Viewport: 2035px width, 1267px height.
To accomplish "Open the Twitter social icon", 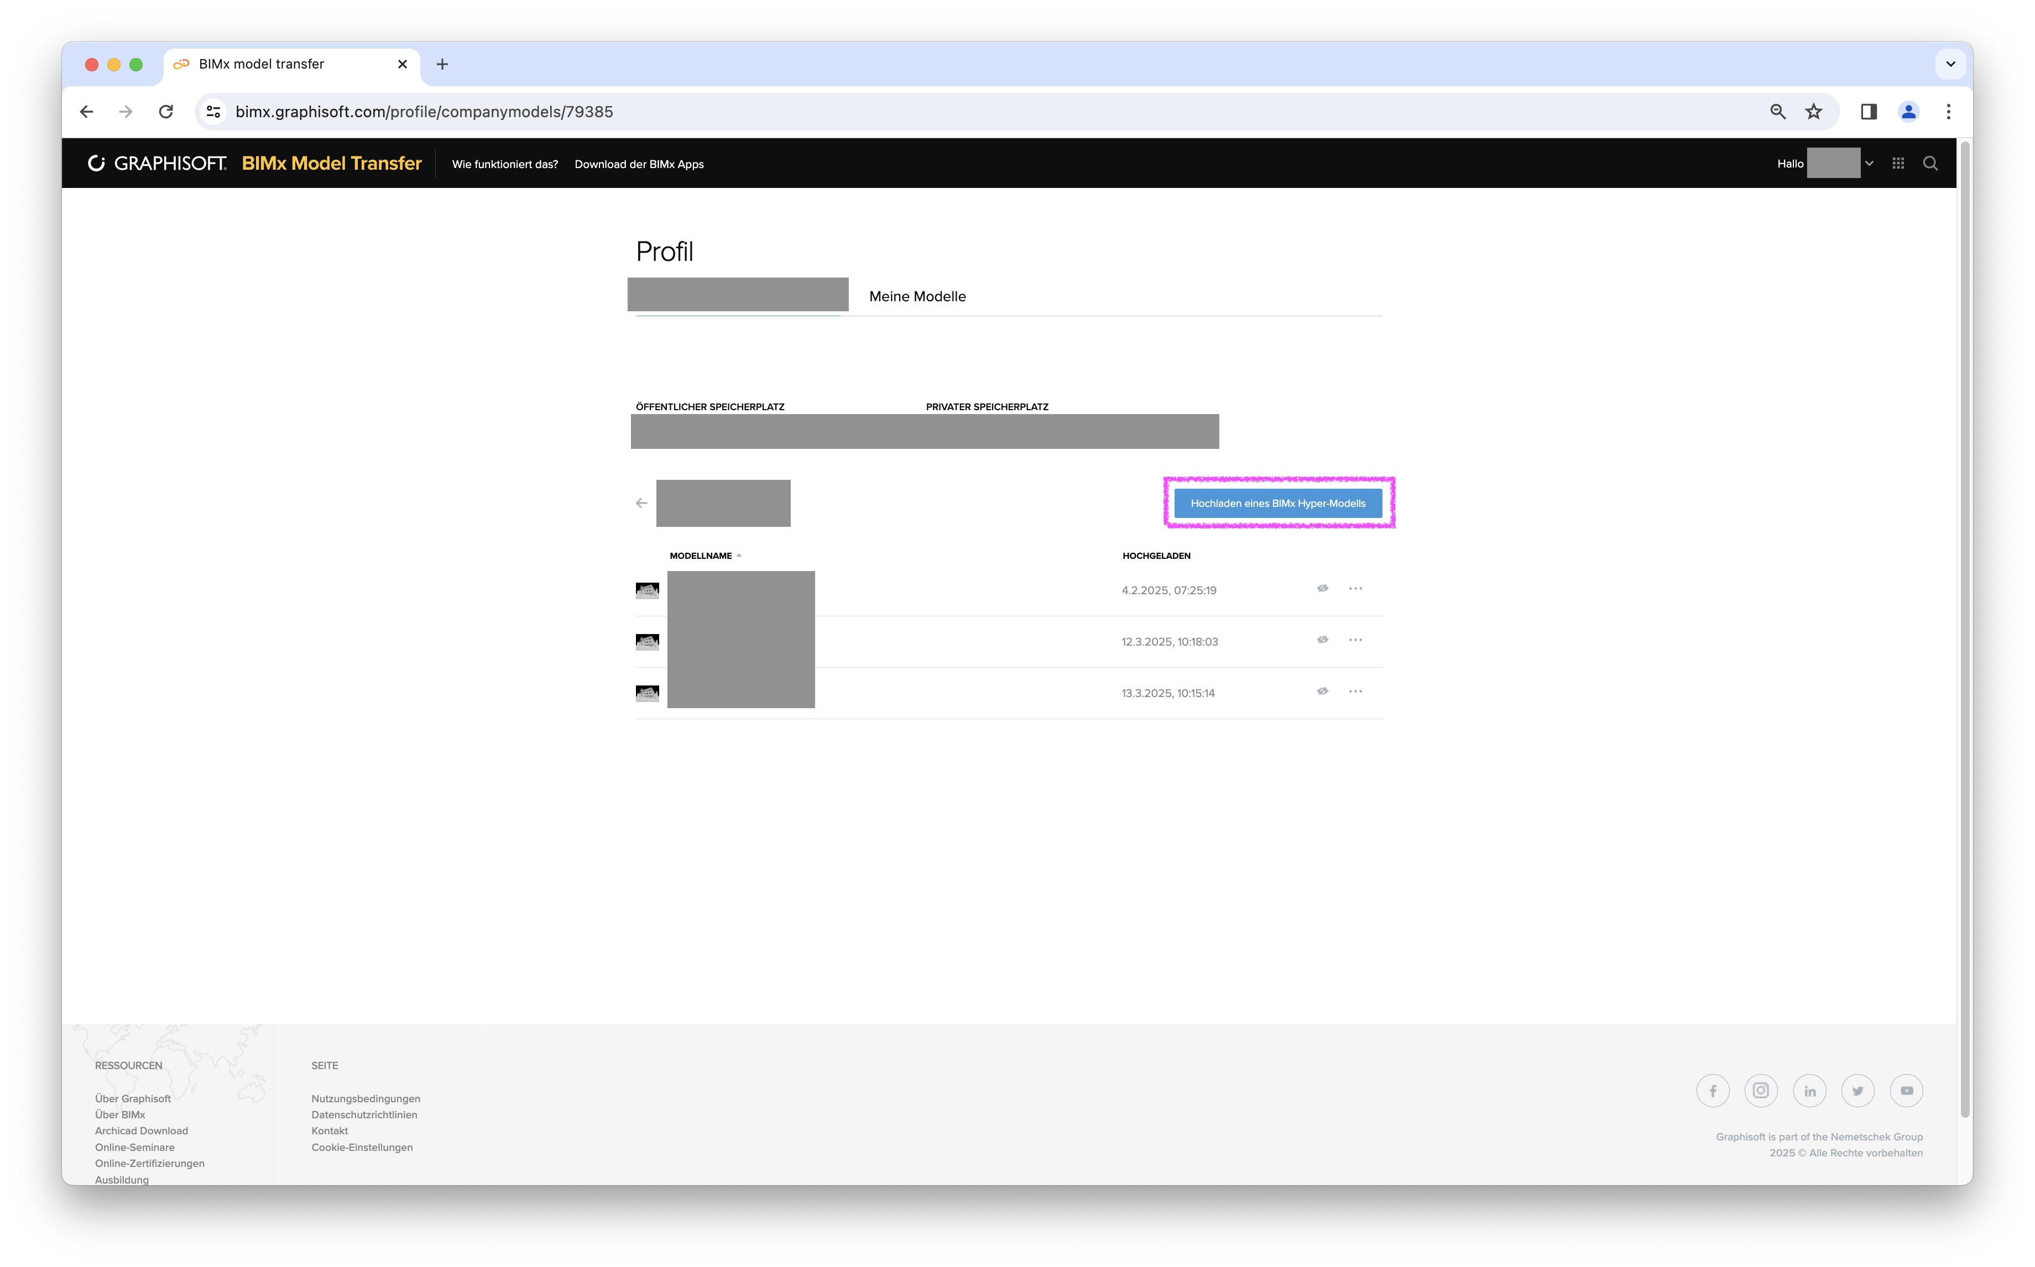I will point(1857,1091).
